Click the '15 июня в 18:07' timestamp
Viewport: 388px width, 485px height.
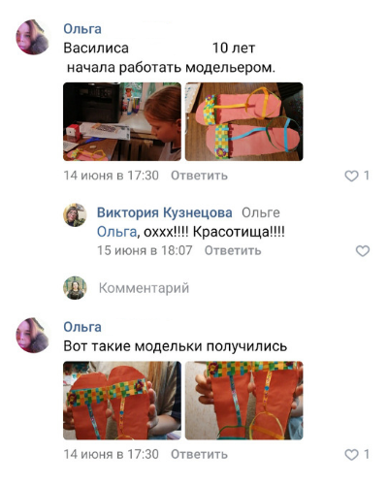pos(145,250)
